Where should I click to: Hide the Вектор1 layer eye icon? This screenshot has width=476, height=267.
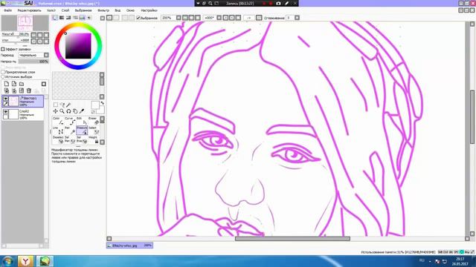click(x=5, y=99)
